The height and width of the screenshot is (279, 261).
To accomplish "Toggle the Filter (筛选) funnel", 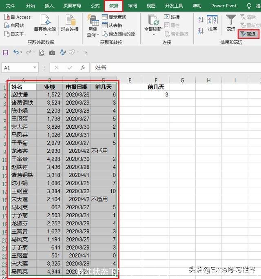I will [231, 23].
